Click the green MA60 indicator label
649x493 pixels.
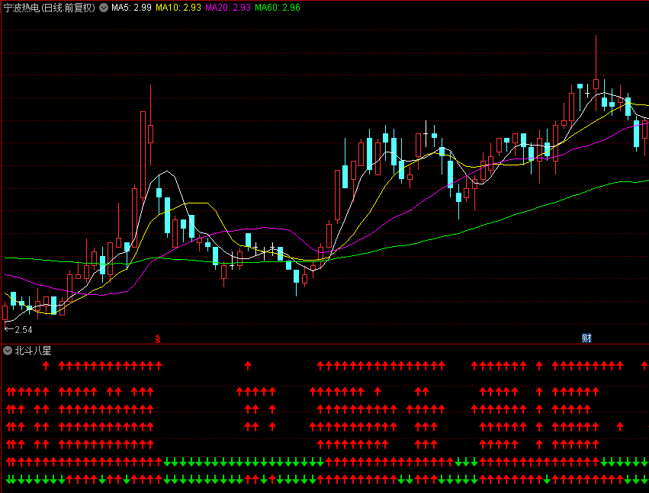tap(278, 8)
